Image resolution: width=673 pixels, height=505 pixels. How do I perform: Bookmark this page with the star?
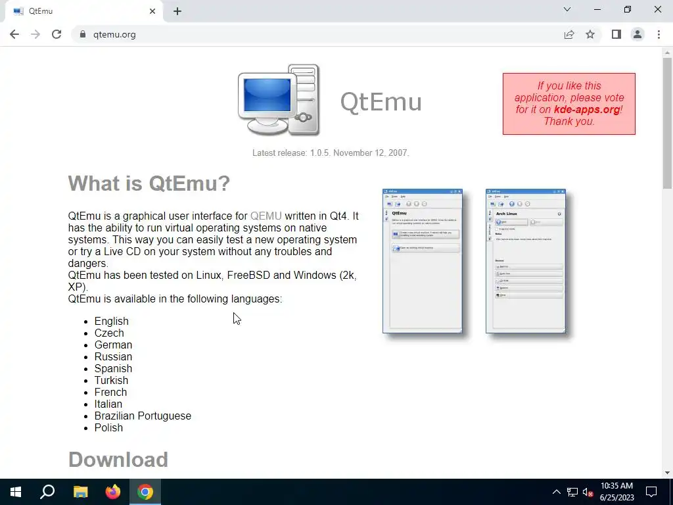pyautogui.click(x=590, y=34)
